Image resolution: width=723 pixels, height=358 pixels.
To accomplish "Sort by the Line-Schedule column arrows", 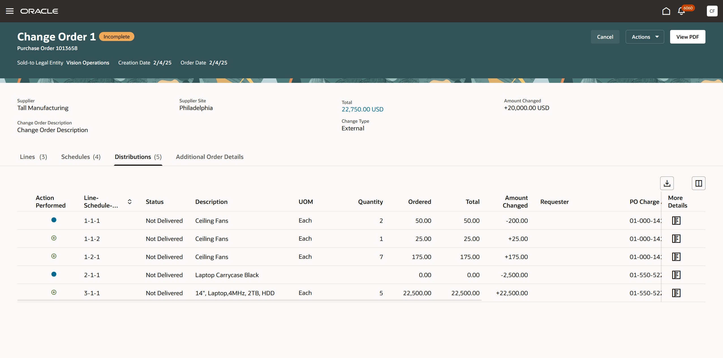I will (130, 202).
